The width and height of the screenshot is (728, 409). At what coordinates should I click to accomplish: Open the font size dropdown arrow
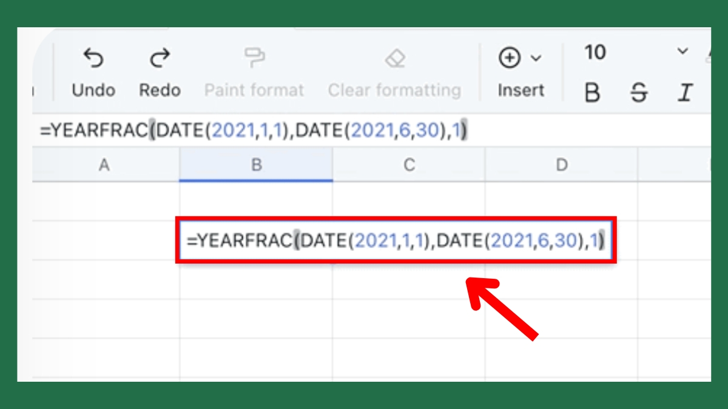coord(683,52)
